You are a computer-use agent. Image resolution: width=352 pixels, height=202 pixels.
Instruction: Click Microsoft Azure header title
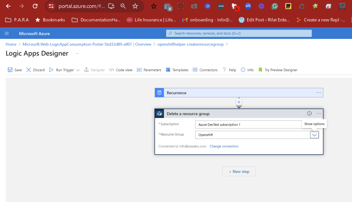pos(34,33)
